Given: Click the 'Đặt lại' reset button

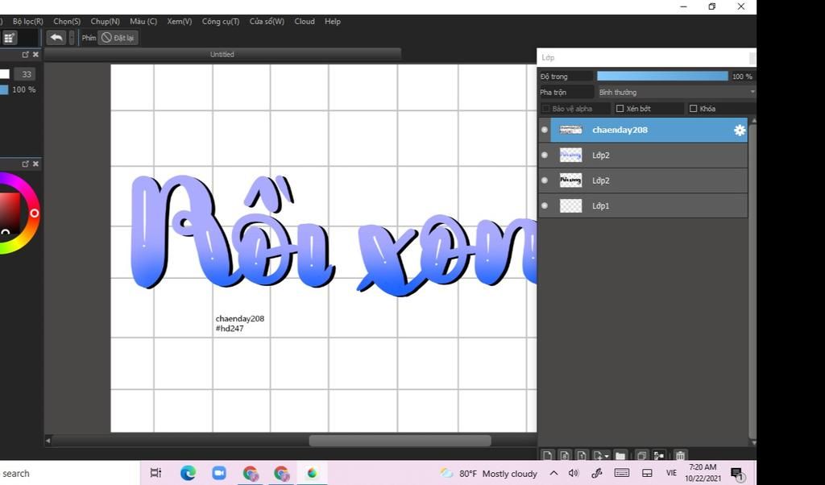Looking at the screenshot, I should [x=118, y=38].
